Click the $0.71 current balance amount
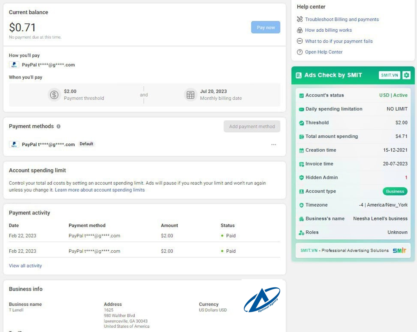 (22, 28)
